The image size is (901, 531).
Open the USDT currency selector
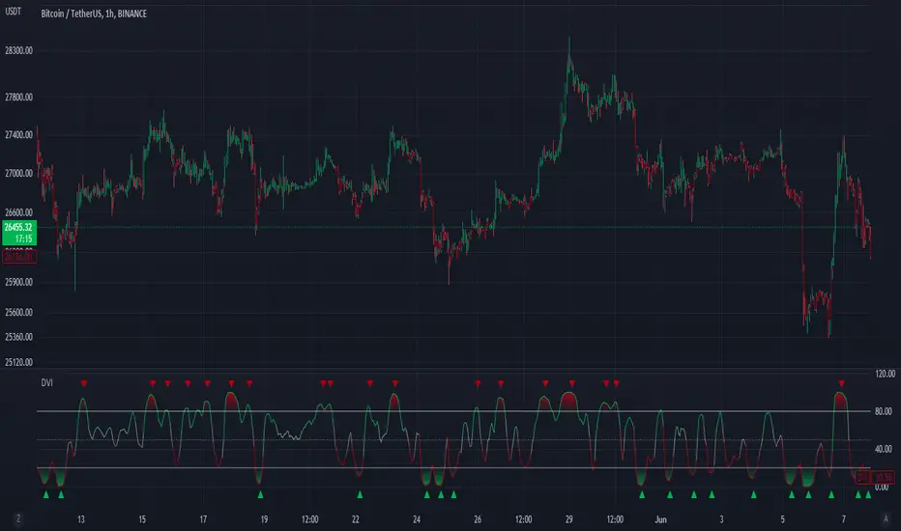[13, 11]
